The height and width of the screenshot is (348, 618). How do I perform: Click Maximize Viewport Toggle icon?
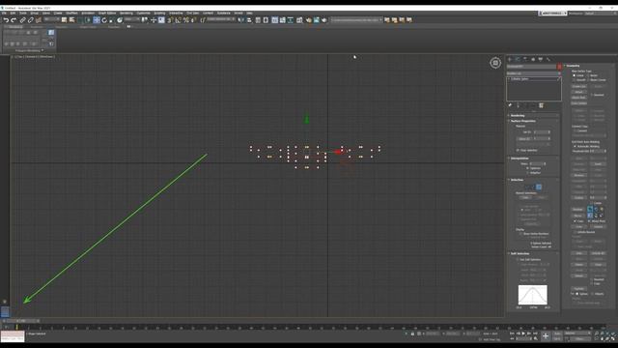[x=613, y=338]
